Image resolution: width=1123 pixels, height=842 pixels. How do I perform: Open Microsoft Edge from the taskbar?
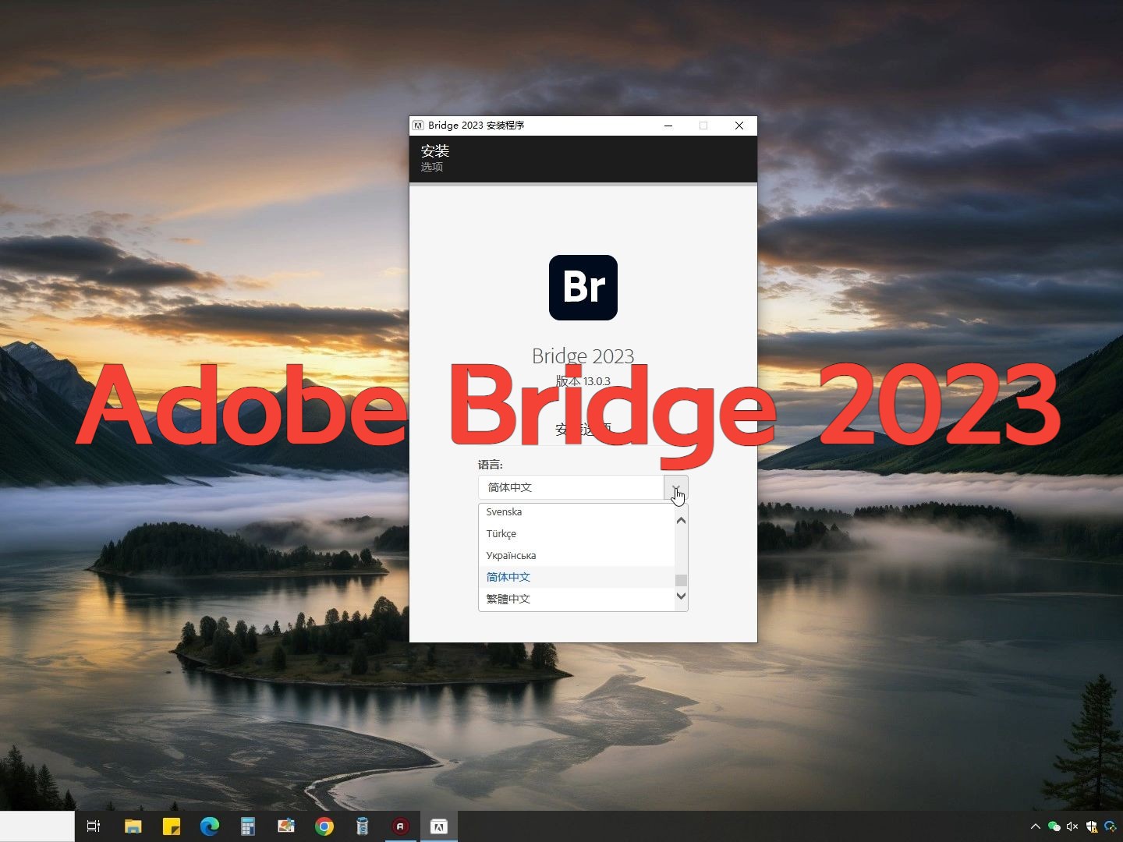tap(210, 826)
